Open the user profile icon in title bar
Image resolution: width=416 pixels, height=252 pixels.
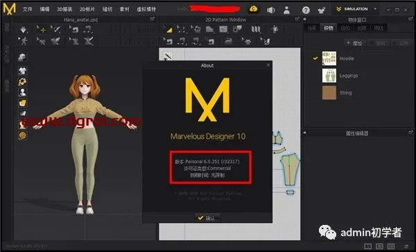click(x=287, y=10)
